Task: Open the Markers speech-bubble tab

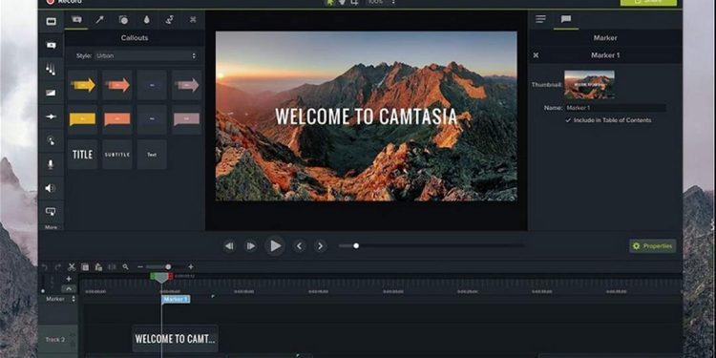Action: [x=566, y=19]
